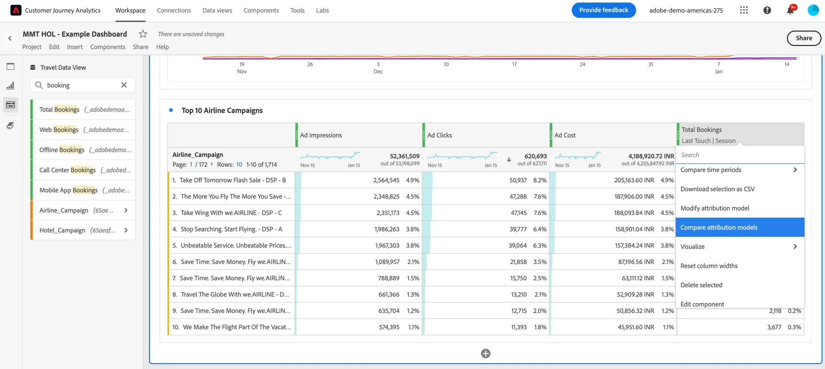Select Edit component menu entry
The image size is (825, 369).
[740, 303]
